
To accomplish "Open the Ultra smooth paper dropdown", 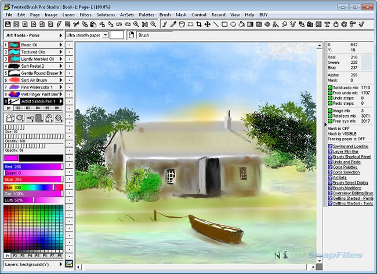I will 105,35.
